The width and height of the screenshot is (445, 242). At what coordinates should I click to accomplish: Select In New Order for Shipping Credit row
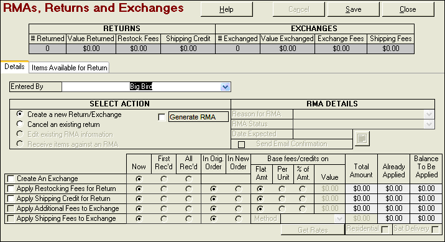(239, 199)
